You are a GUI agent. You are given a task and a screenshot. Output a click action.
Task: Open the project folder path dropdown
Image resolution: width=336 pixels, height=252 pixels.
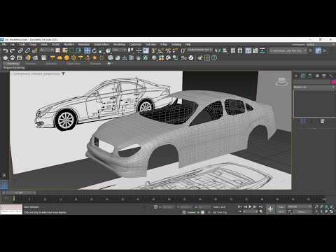click(x=288, y=50)
